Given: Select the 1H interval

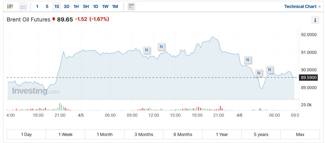Looking at the screenshot, I should pyautogui.click(x=76, y=6).
